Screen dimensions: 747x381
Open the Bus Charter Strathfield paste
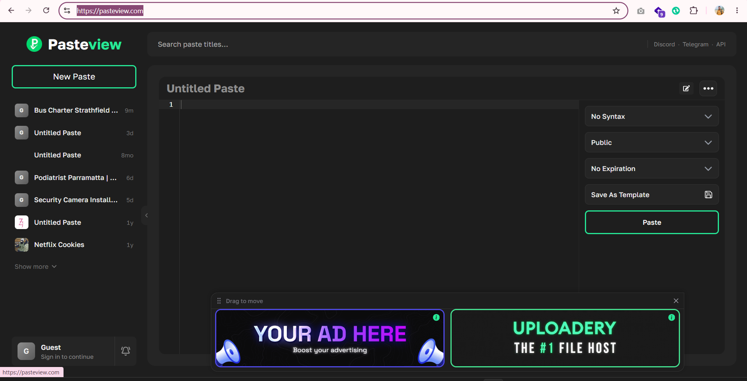click(74, 111)
